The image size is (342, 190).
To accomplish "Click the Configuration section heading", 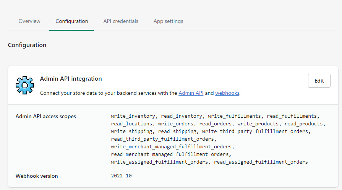I will point(27,45).
